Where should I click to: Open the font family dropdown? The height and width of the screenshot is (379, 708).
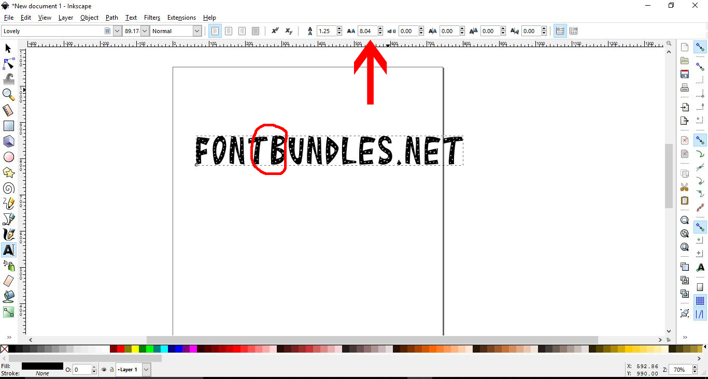point(117,31)
